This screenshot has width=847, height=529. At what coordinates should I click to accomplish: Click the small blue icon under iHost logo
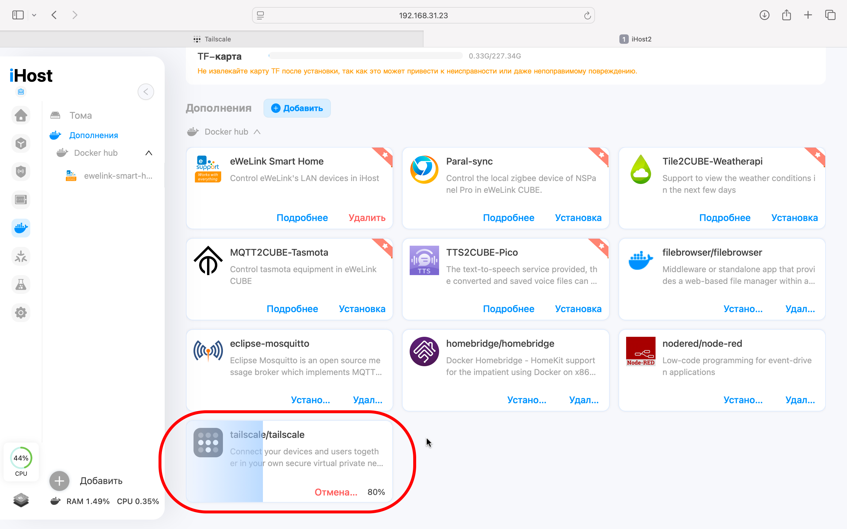(21, 92)
